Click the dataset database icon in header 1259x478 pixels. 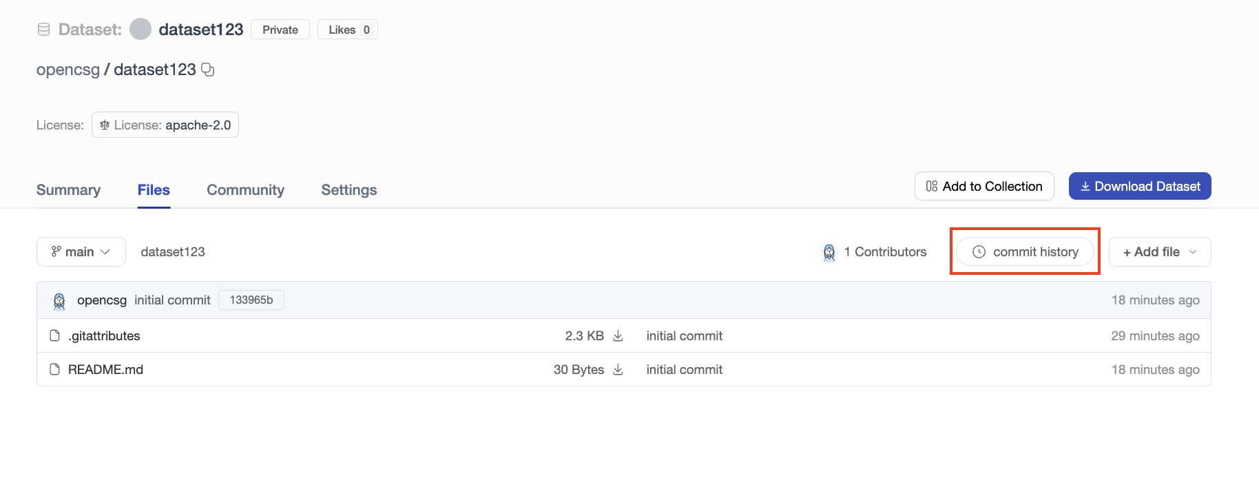point(43,30)
